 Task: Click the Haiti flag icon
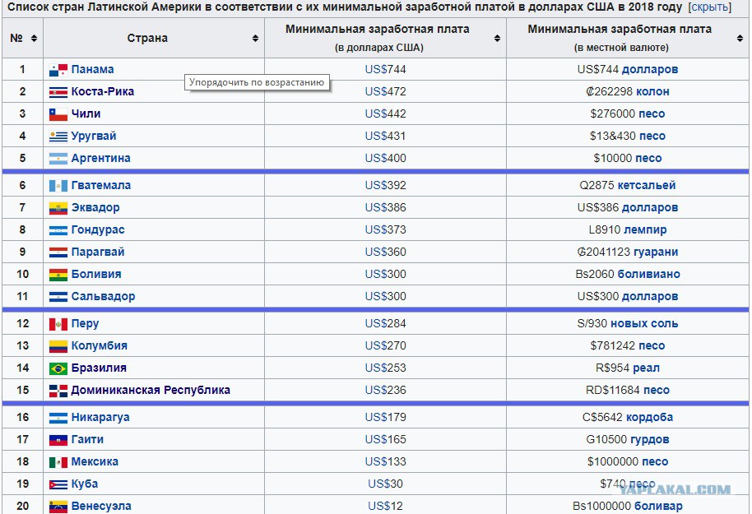pos(58,440)
